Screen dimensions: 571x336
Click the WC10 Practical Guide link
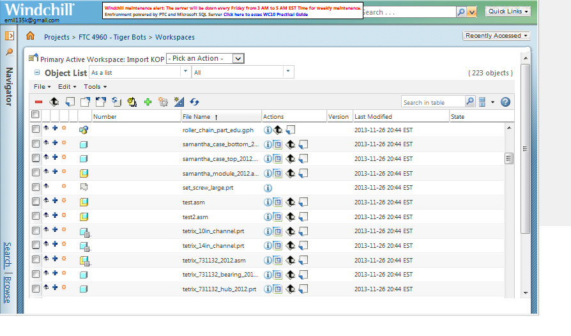click(x=266, y=15)
